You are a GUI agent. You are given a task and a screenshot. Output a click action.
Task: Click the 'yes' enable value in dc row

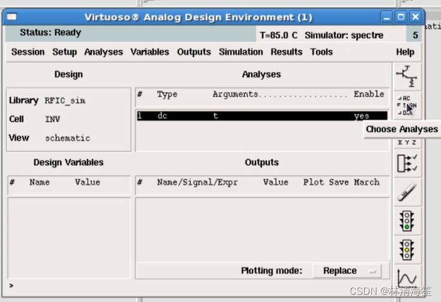[362, 116]
